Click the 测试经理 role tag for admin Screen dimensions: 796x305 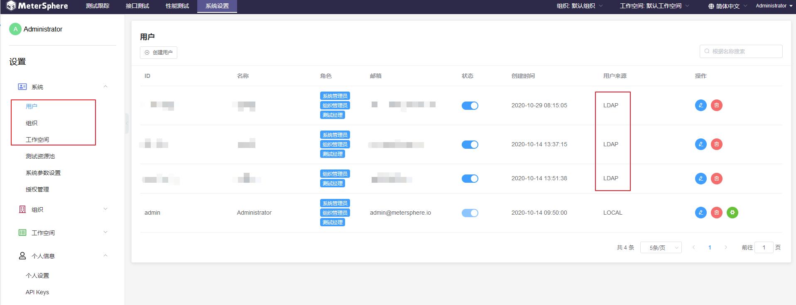(x=333, y=222)
